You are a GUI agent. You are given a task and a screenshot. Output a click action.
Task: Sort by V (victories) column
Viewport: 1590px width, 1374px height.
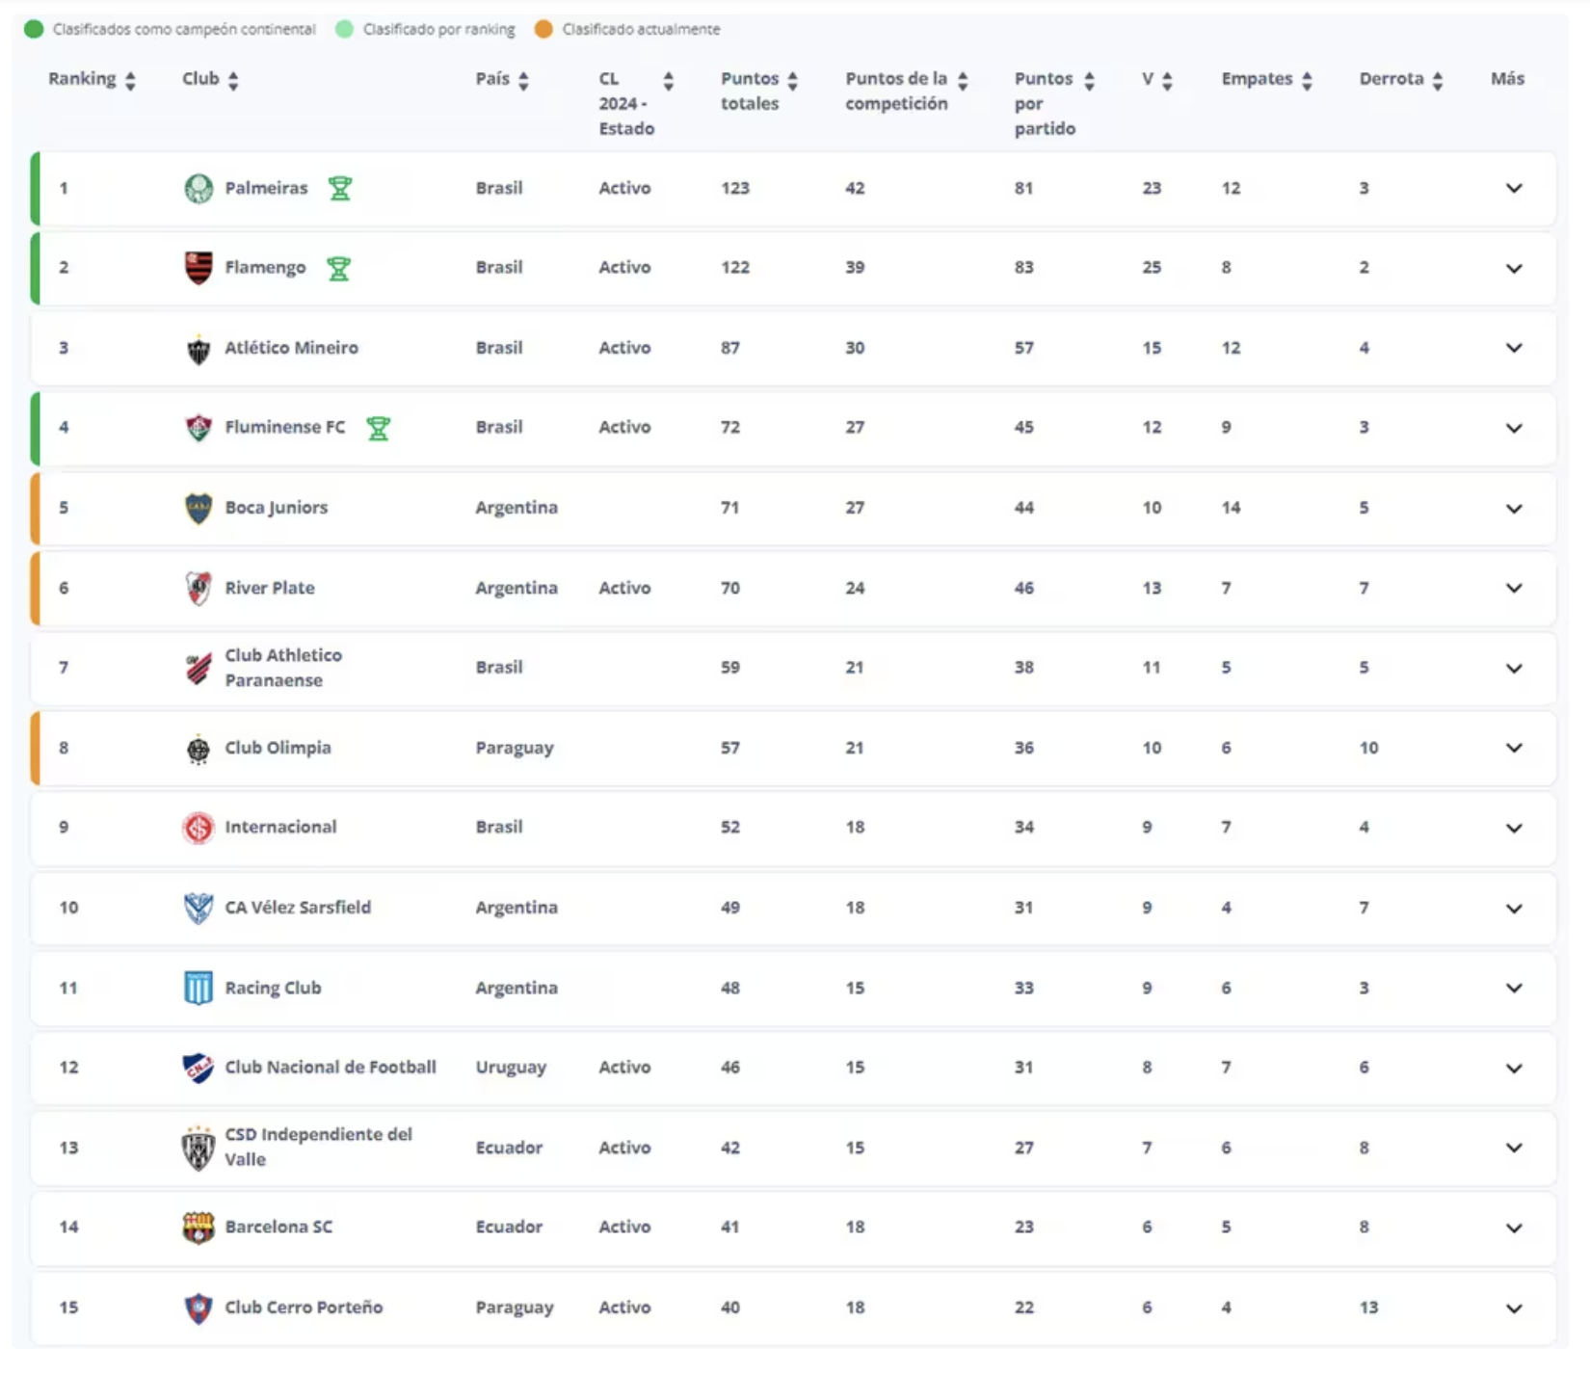pyautogui.click(x=1167, y=80)
